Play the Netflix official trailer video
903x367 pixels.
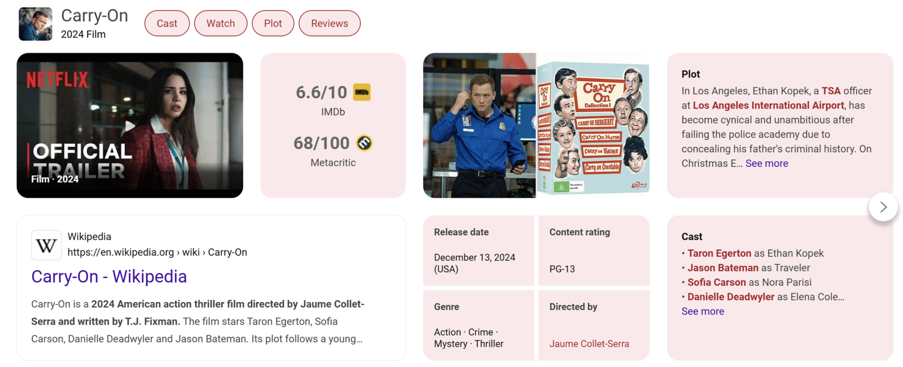coord(130,126)
